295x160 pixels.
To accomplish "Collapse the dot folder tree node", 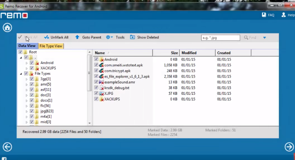I will click(21, 58).
